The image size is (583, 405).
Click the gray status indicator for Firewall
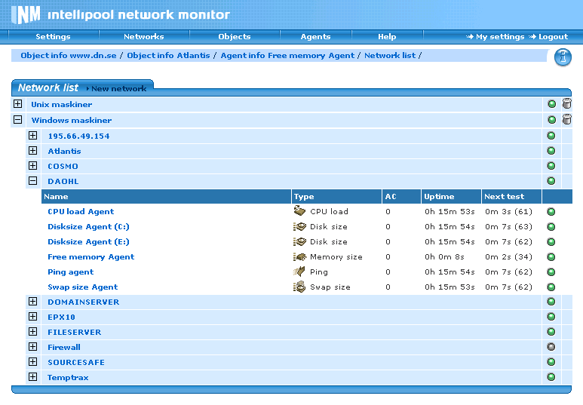click(x=551, y=347)
